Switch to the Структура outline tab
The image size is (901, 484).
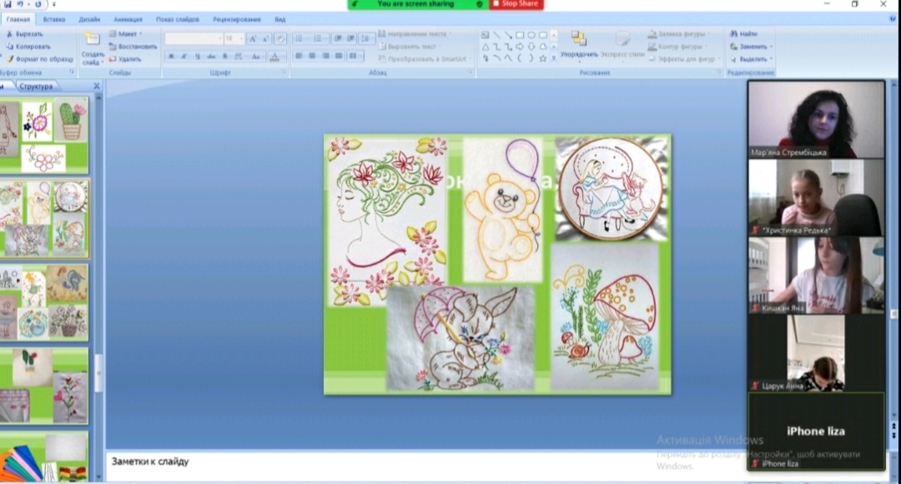coord(36,86)
